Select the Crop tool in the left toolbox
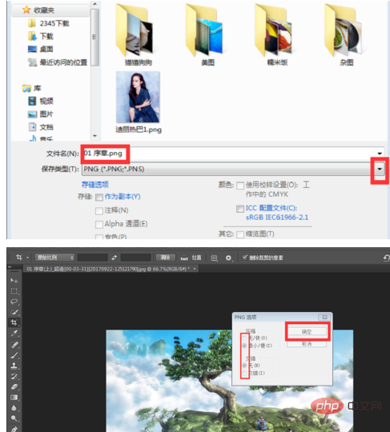This screenshot has height=432, width=390. click(14, 322)
